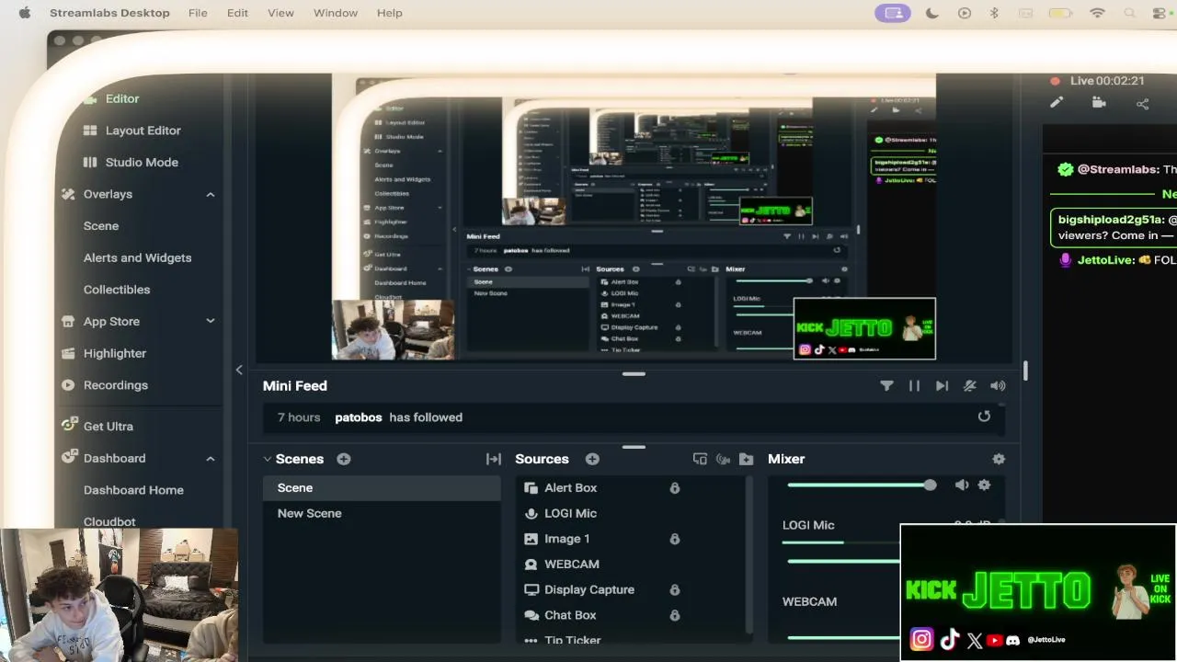Screen dimensions: 1177x662
Task: Toggle the lock on the Alert Box source
Action: tap(674, 488)
